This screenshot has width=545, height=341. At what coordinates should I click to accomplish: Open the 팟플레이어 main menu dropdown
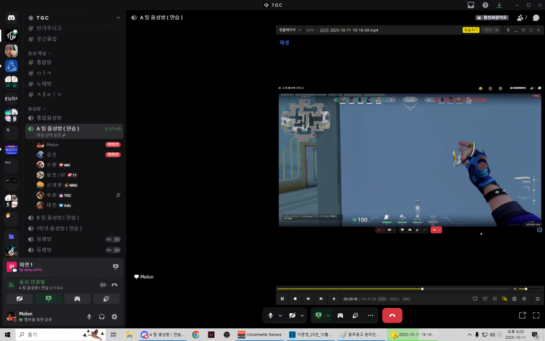click(x=290, y=30)
